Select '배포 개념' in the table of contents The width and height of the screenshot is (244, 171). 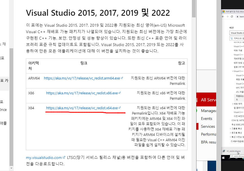click(x=238, y=50)
